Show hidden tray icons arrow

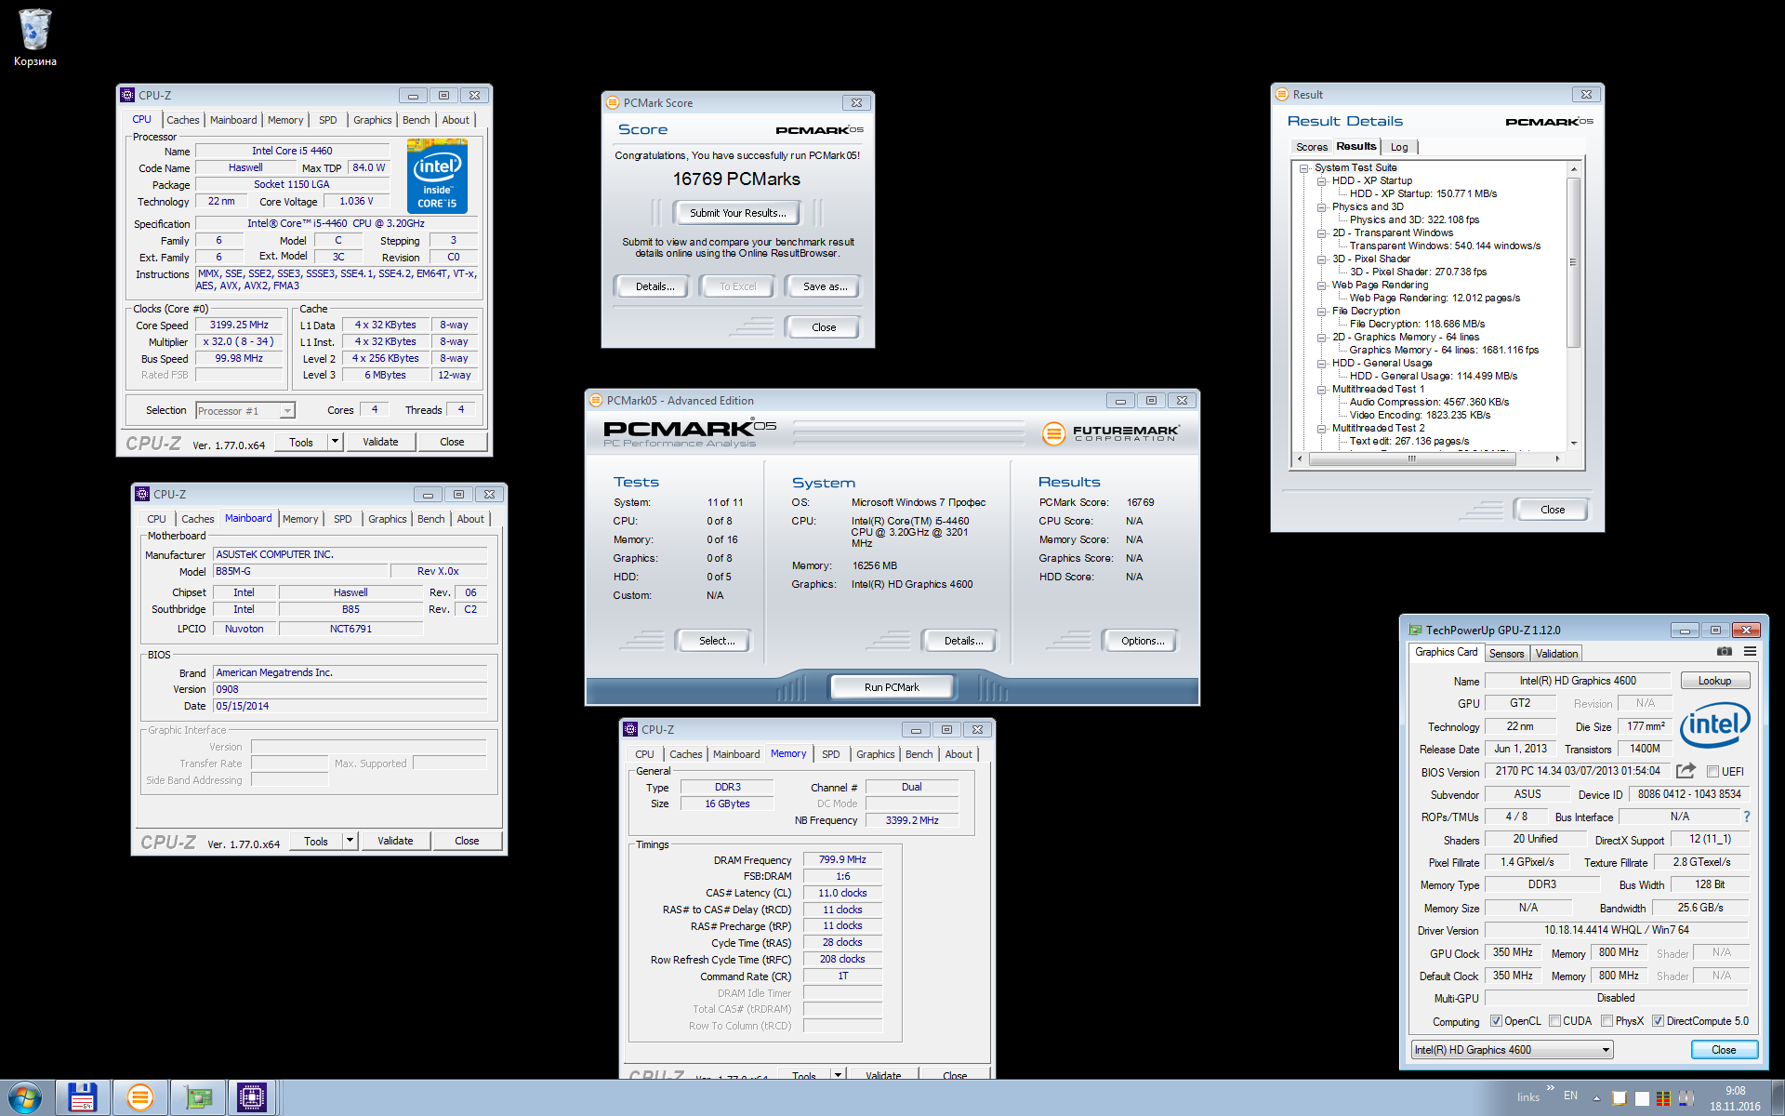(x=1597, y=1097)
